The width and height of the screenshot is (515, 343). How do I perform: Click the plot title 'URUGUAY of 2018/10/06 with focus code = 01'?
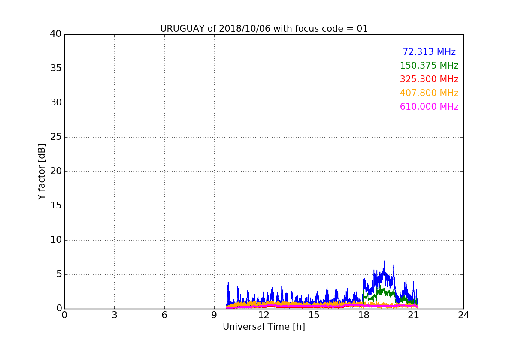tap(264, 29)
